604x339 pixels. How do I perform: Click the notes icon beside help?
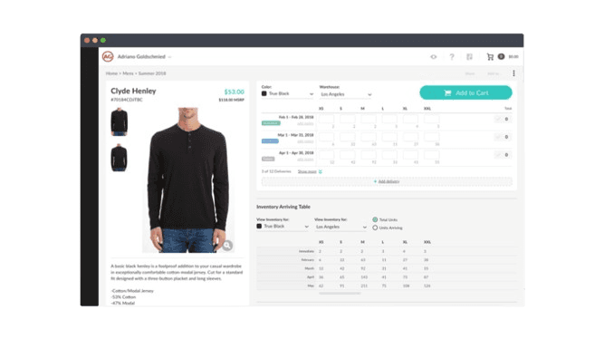[470, 57]
